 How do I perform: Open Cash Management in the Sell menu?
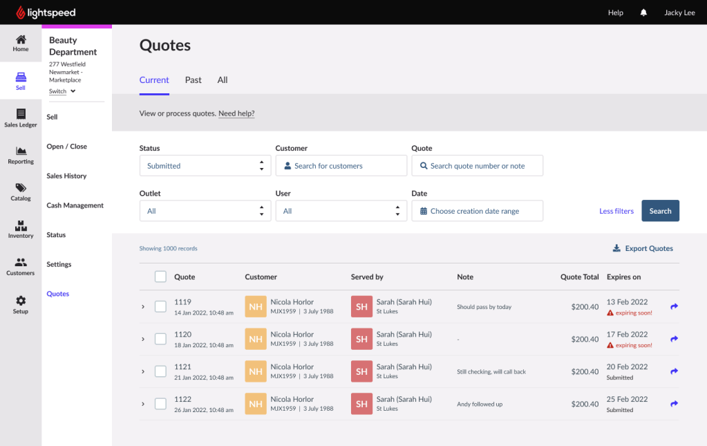click(75, 205)
